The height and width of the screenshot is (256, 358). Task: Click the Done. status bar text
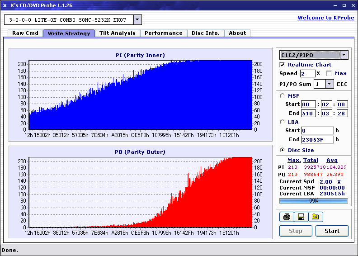tap(9, 250)
